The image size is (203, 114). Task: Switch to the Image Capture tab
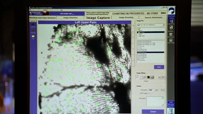(98, 18)
